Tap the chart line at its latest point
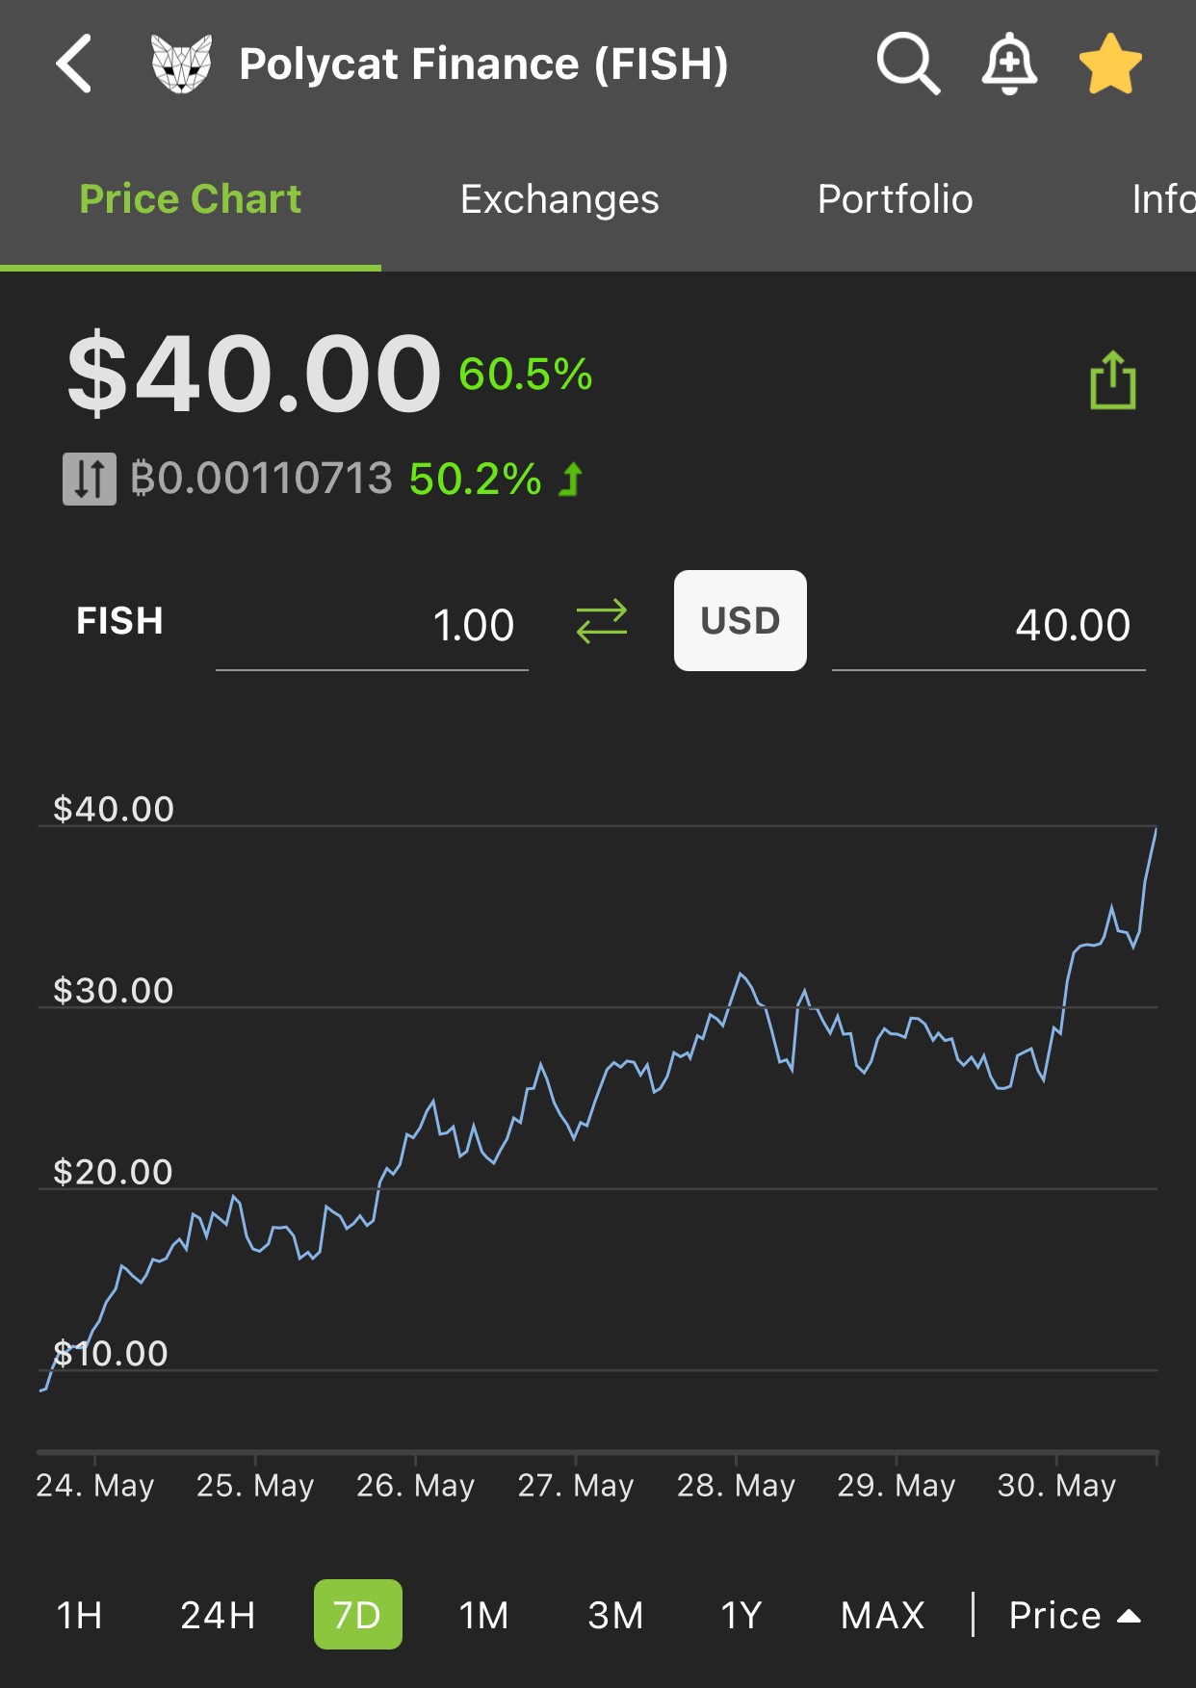 pos(1156,830)
